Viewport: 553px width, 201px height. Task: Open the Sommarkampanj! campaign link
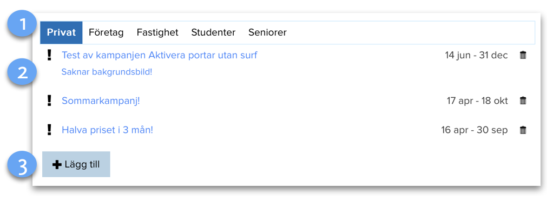tap(101, 101)
